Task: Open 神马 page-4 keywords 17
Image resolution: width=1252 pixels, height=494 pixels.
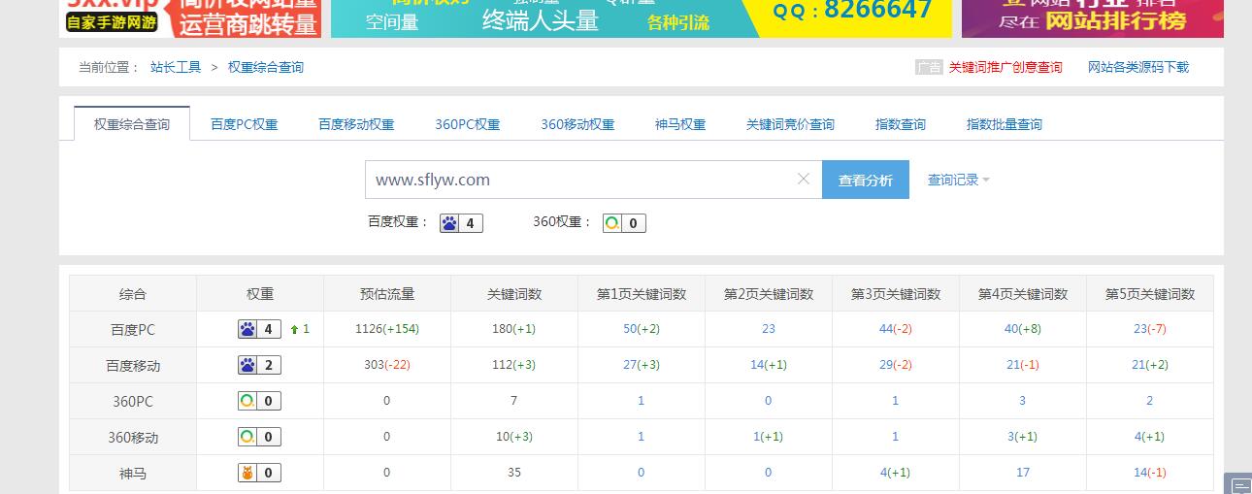Action: click(x=1023, y=473)
